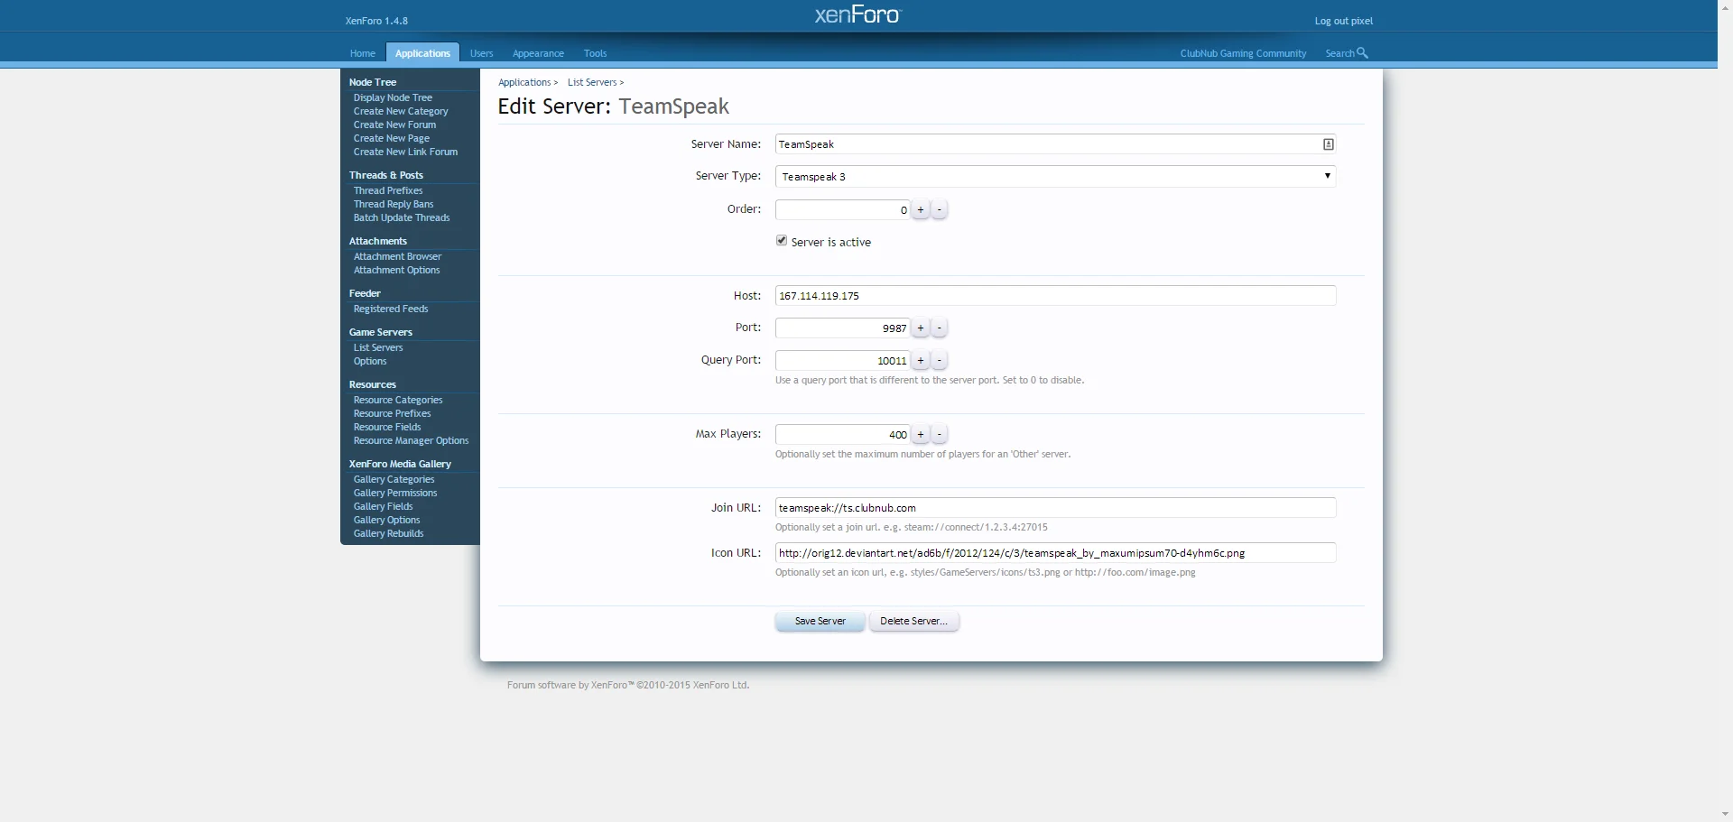Viewport: 1733px width, 822px height.
Task: Click into the Query Port field
Action: click(x=843, y=361)
